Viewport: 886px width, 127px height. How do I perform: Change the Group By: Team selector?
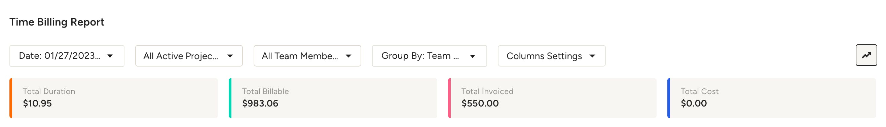[x=429, y=56]
